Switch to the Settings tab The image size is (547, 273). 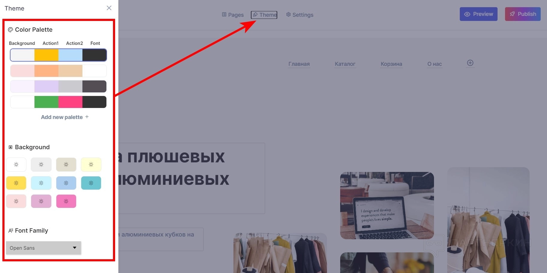[300, 15]
